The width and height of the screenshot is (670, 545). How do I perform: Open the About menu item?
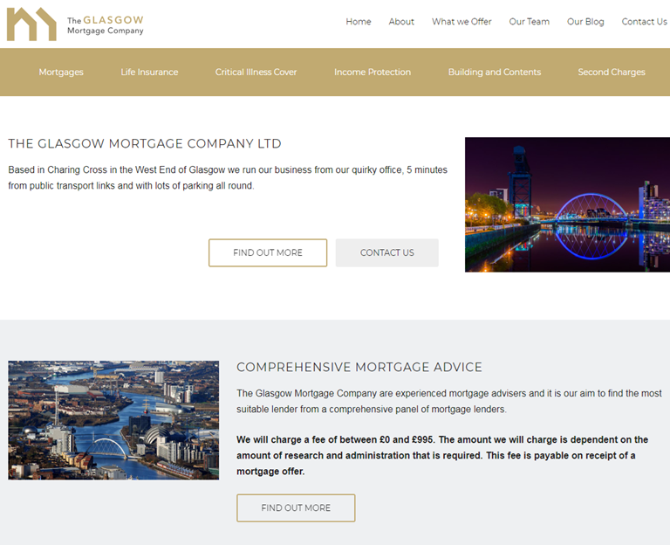401,21
